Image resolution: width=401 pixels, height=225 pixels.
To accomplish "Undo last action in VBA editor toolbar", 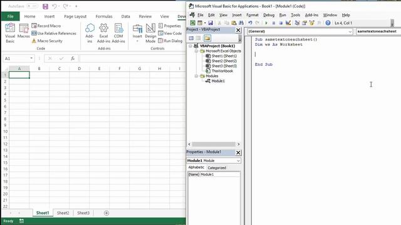I will point(250,23).
